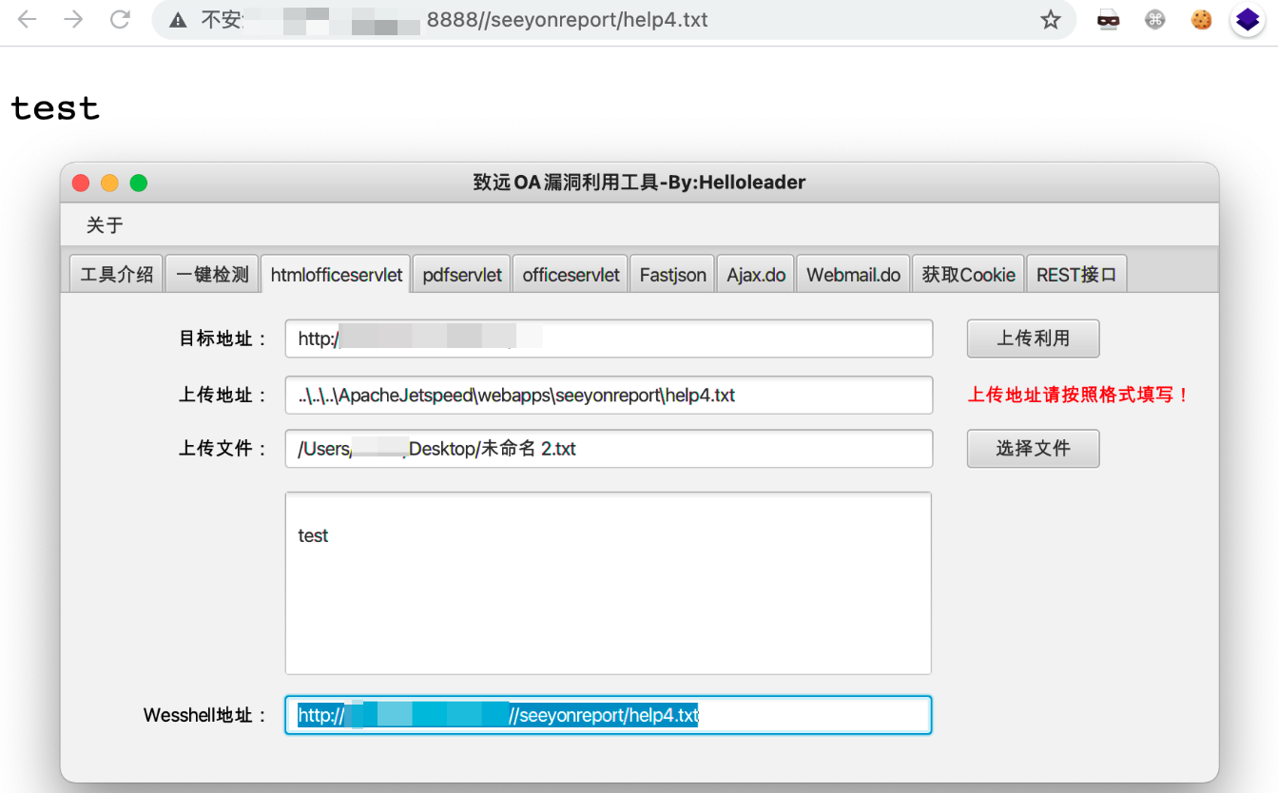
Task: Click the 'test' text on the web page
Action: click(55, 108)
